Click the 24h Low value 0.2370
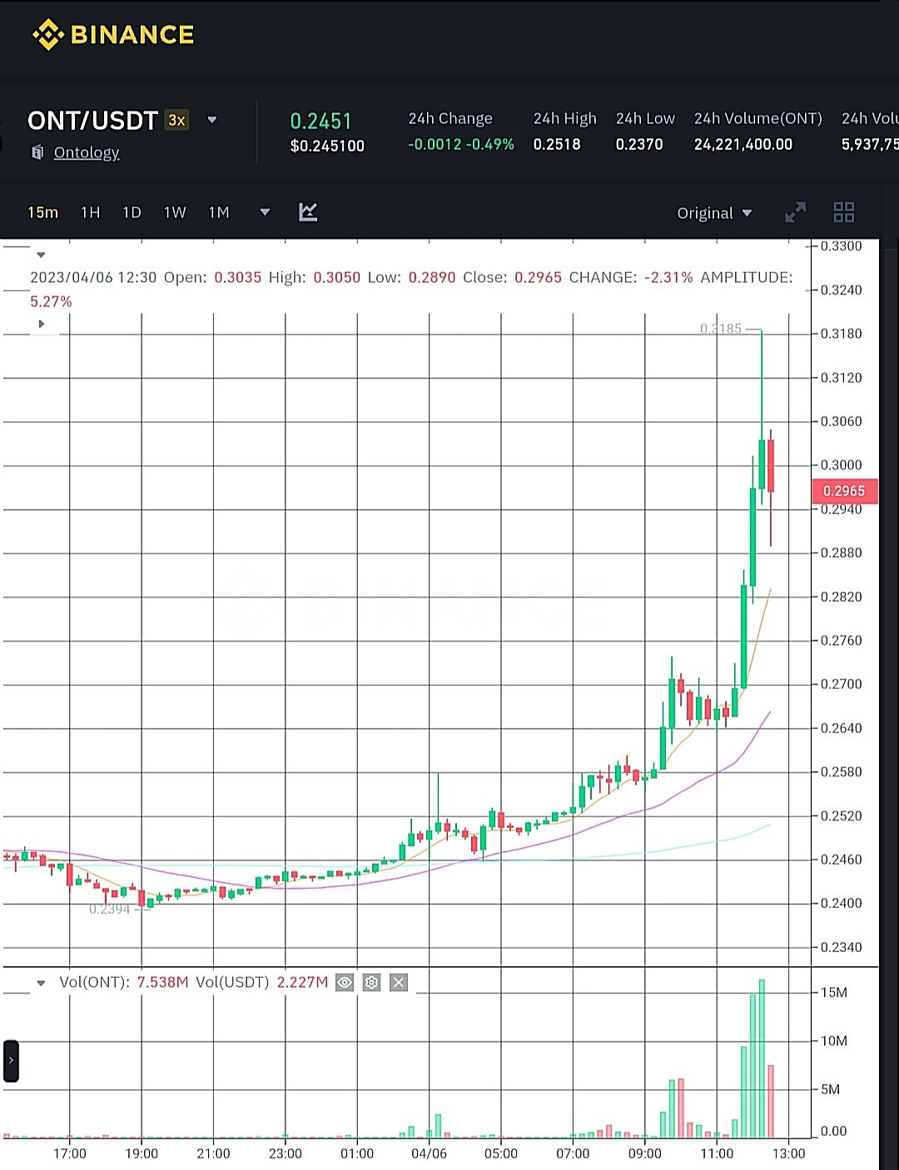This screenshot has height=1170, width=899. pyautogui.click(x=639, y=145)
